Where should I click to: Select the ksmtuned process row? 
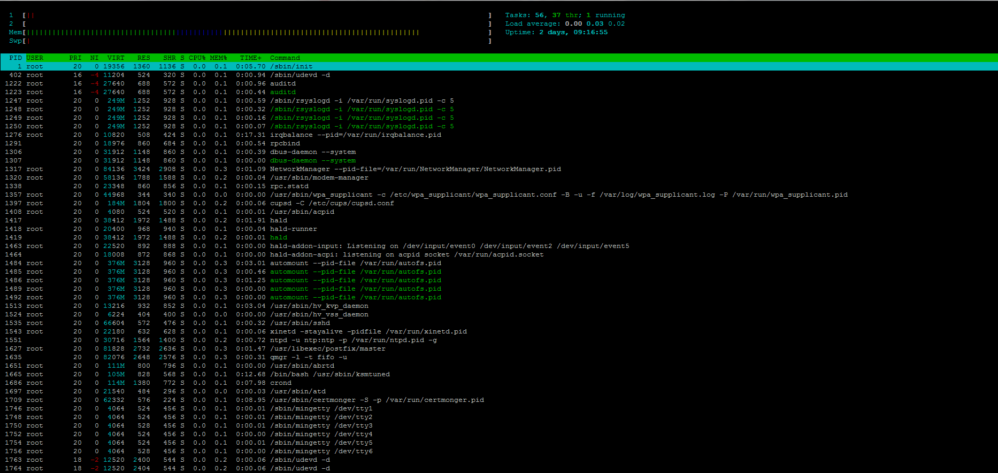[499, 374]
